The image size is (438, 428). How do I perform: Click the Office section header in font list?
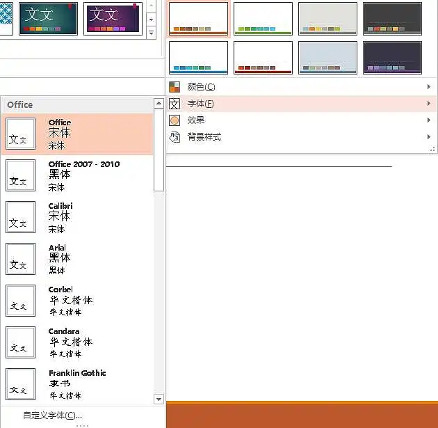(x=77, y=105)
